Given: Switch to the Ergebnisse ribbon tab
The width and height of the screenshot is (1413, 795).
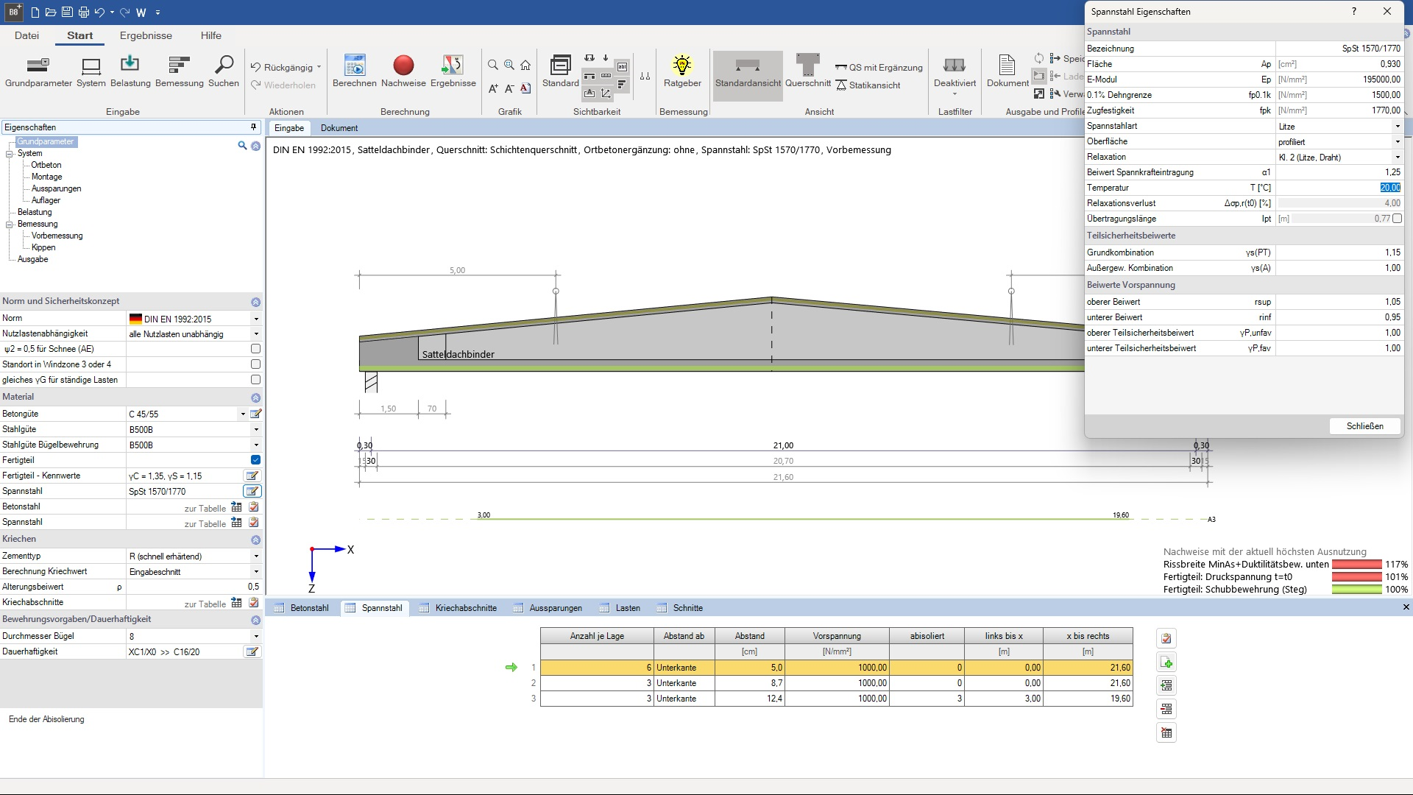Looking at the screenshot, I should pos(146,35).
